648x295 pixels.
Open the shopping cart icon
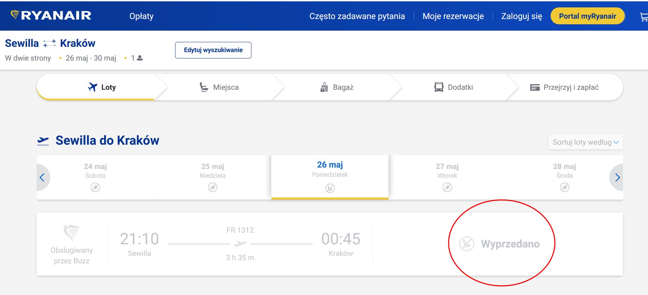pyautogui.click(x=644, y=17)
